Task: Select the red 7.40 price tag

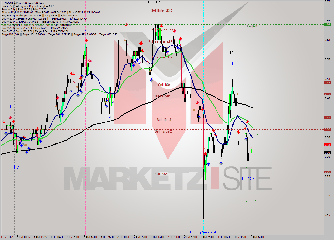Action: coord(327,117)
